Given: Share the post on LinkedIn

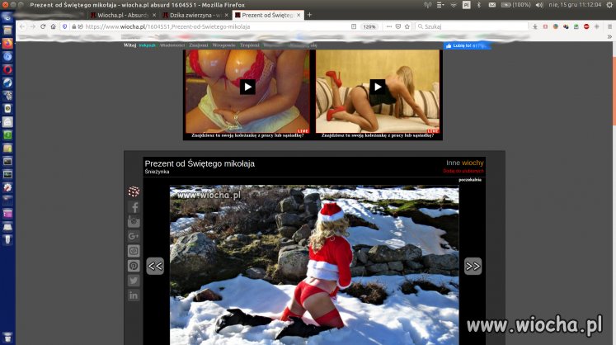Looking at the screenshot, I should [134, 295].
